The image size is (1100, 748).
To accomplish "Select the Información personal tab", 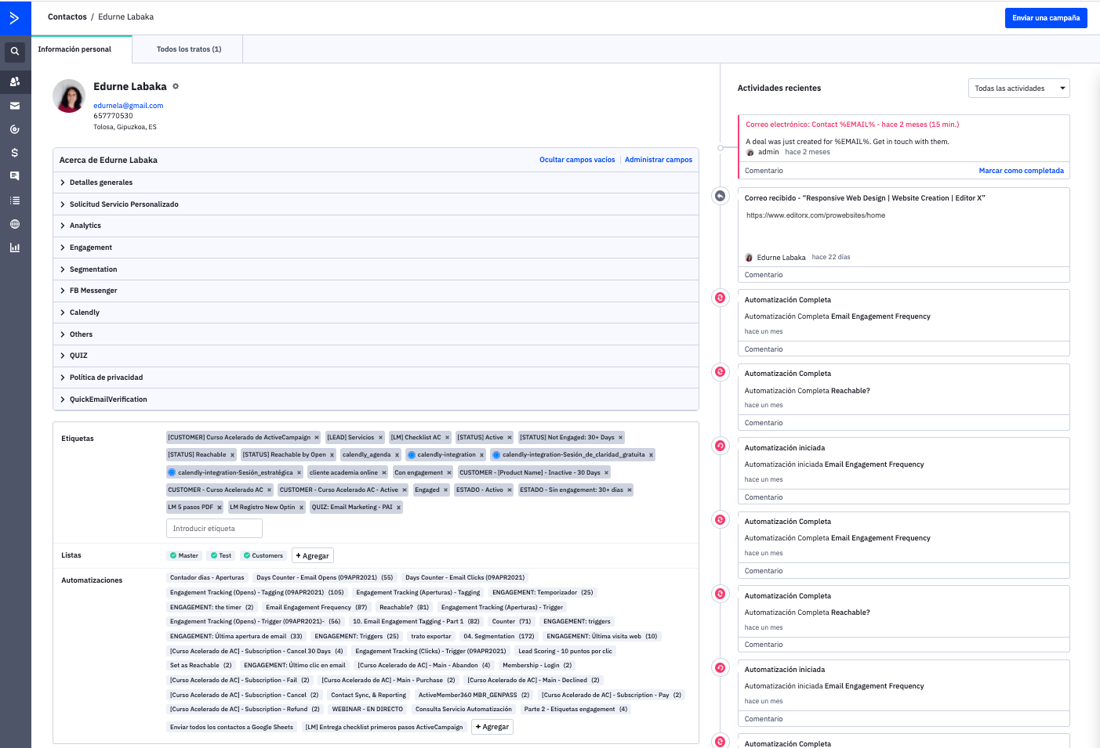I will coord(74,49).
